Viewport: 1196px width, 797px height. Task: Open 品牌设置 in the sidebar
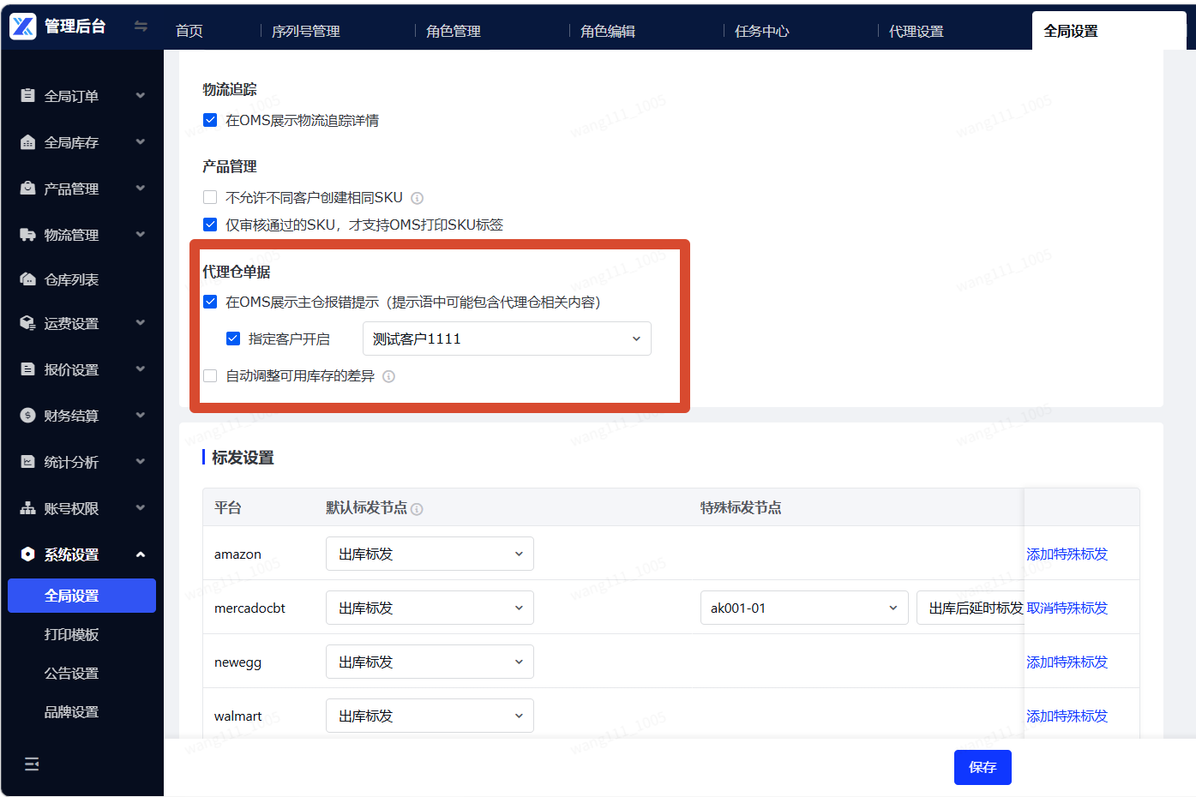click(x=71, y=712)
